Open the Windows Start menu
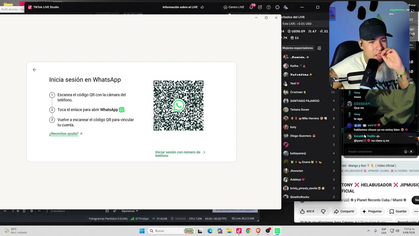This screenshot has height=236, width=419. (x=142, y=231)
